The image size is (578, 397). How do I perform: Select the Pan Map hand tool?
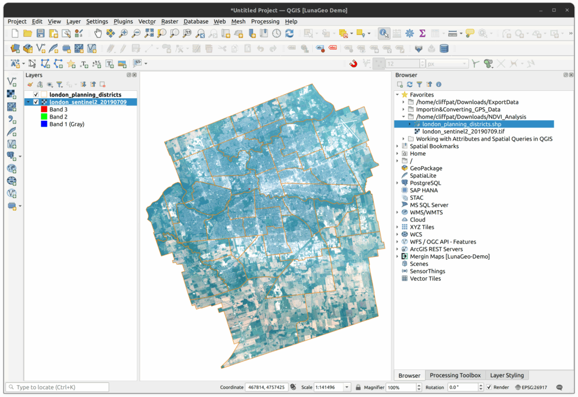click(x=98, y=34)
